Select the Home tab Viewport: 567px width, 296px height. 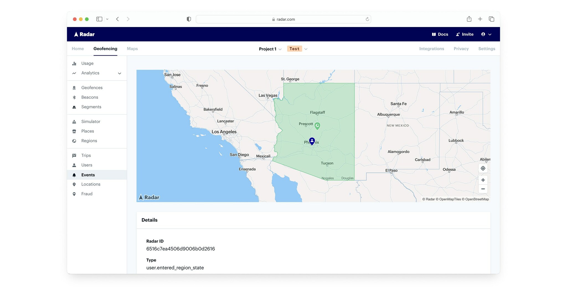pos(78,49)
